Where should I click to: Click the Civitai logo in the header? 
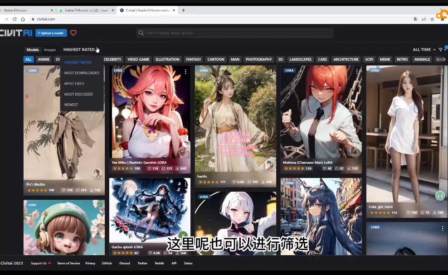[x=16, y=33]
